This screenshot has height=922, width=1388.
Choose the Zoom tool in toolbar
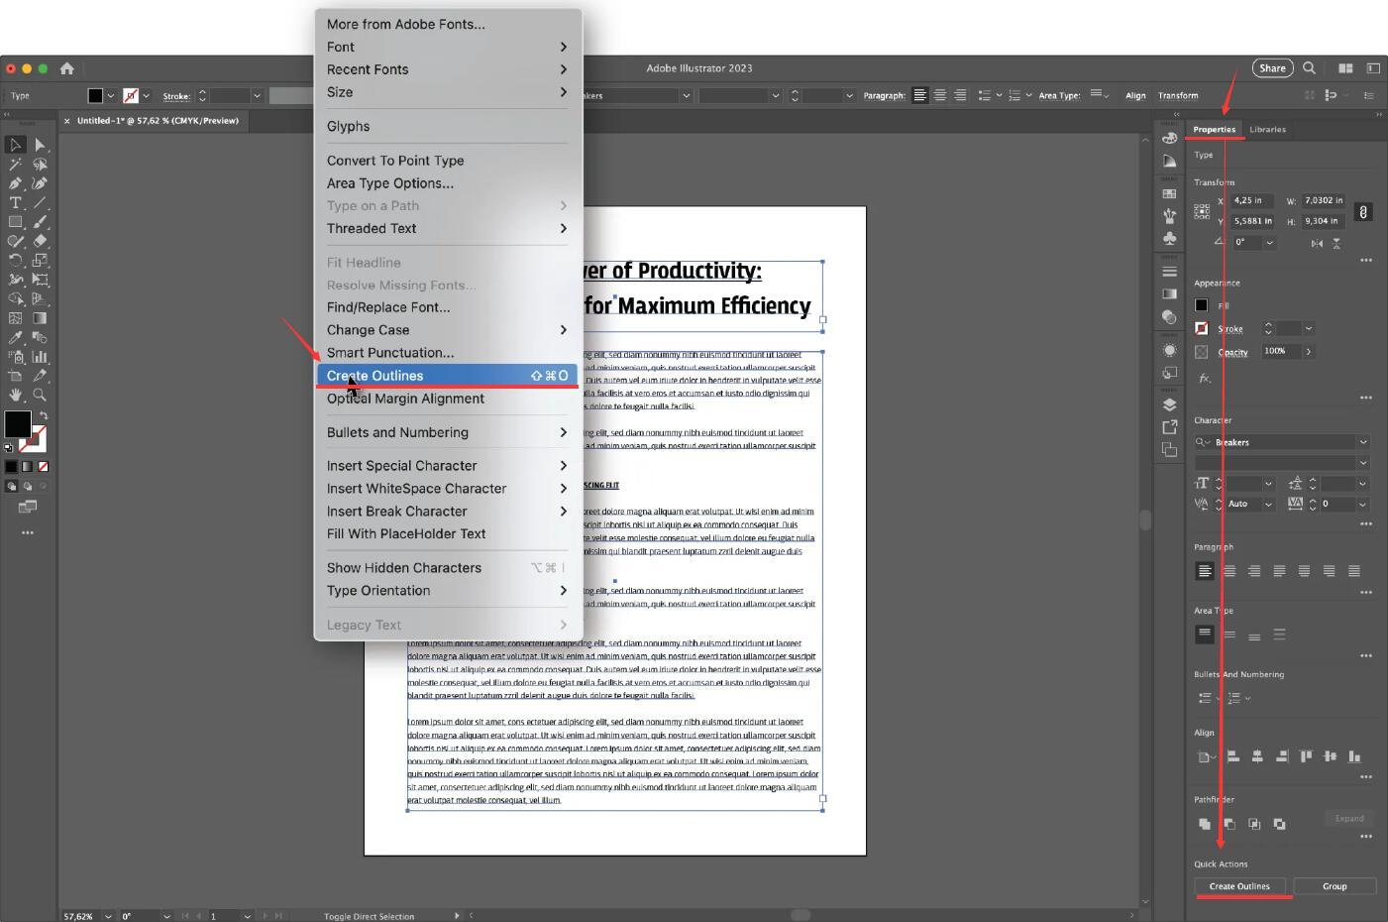click(x=40, y=395)
